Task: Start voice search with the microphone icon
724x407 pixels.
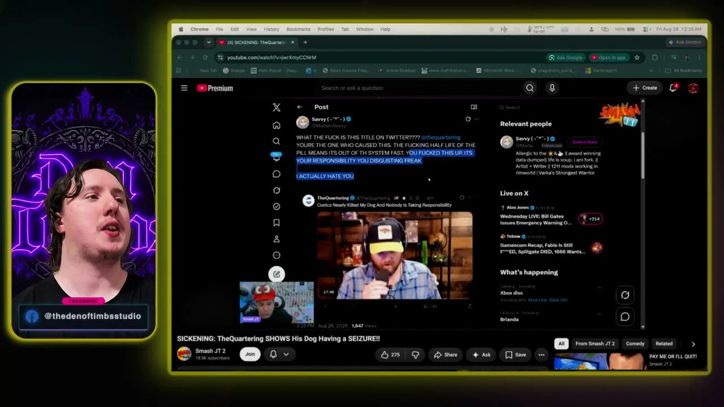Action: pos(552,88)
